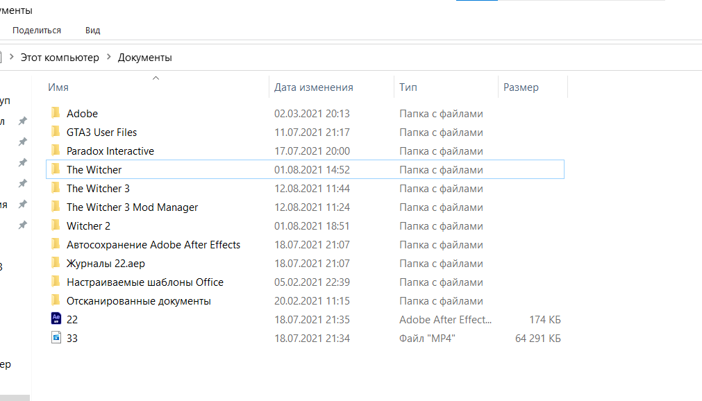The width and height of the screenshot is (702, 401).
Task: Select the GTA3 User Files name
Action: point(101,133)
